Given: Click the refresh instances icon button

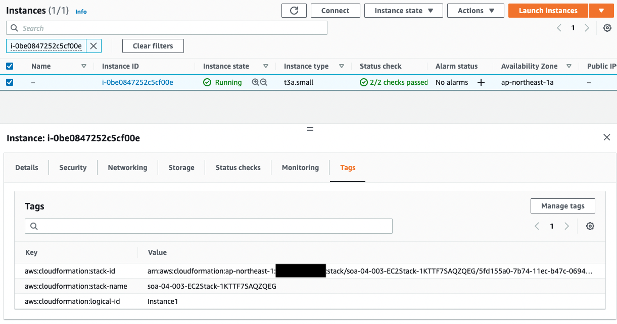Looking at the screenshot, I should pos(294,11).
